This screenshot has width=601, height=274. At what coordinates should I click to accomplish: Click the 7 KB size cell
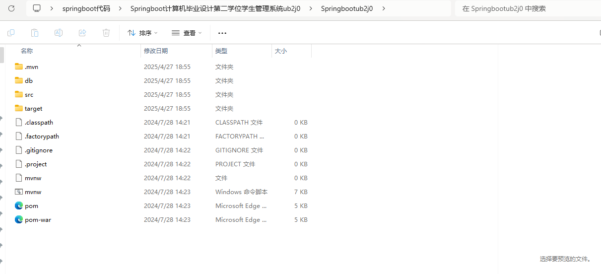[x=301, y=192]
